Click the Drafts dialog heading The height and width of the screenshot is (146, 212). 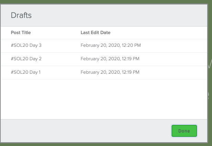[21, 15]
